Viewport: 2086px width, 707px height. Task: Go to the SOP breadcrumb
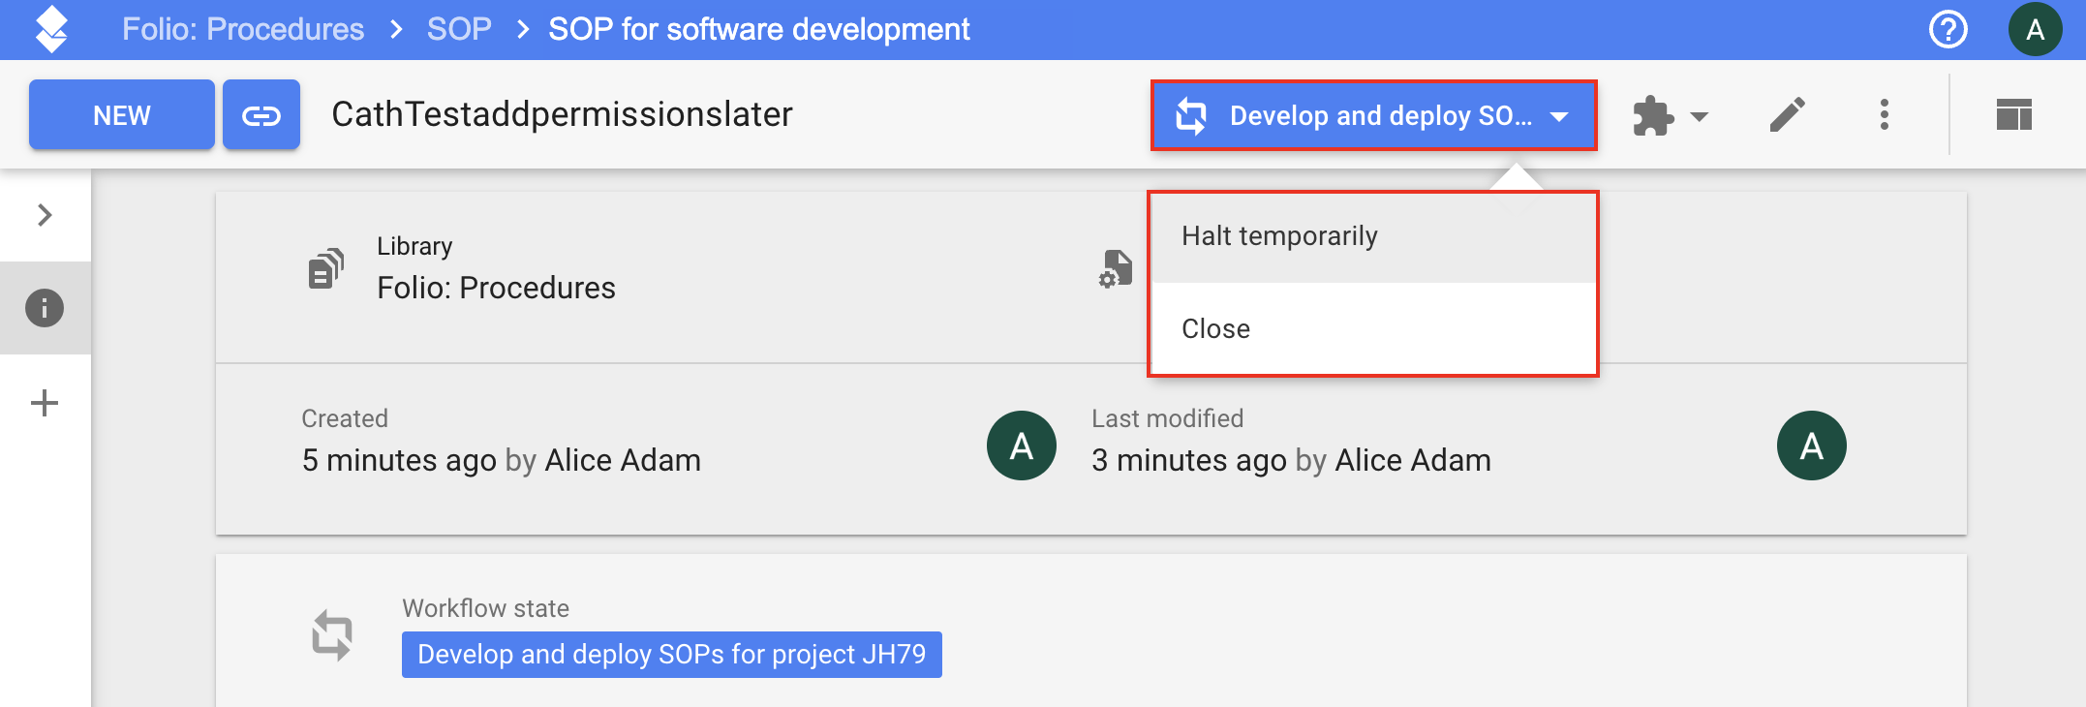point(459,29)
